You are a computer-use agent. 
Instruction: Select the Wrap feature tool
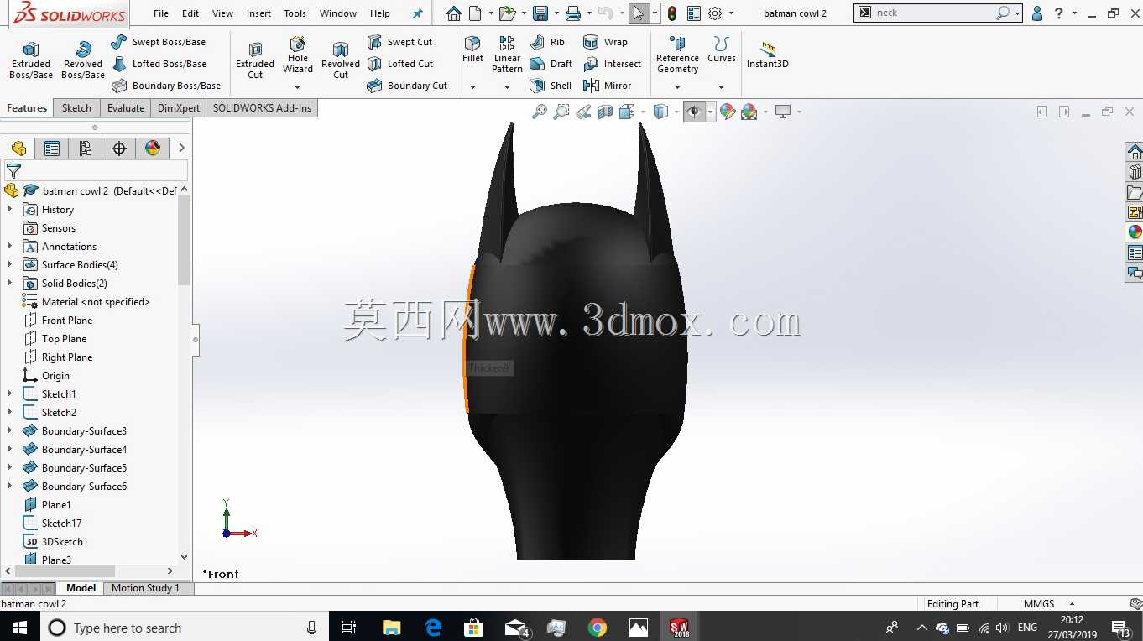pos(605,42)
